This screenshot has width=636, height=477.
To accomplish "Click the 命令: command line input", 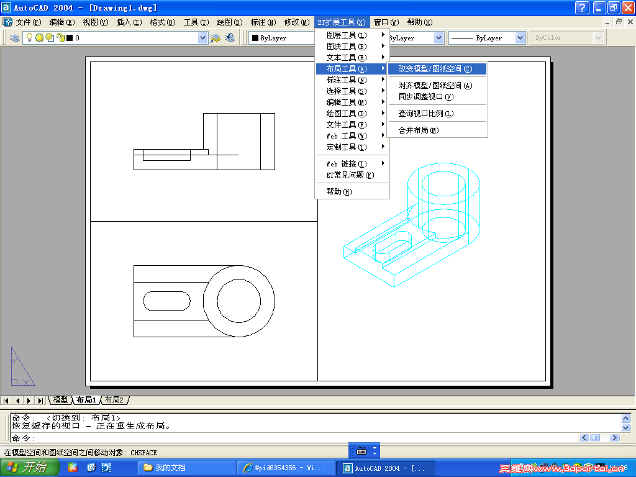I will [295, 438].
